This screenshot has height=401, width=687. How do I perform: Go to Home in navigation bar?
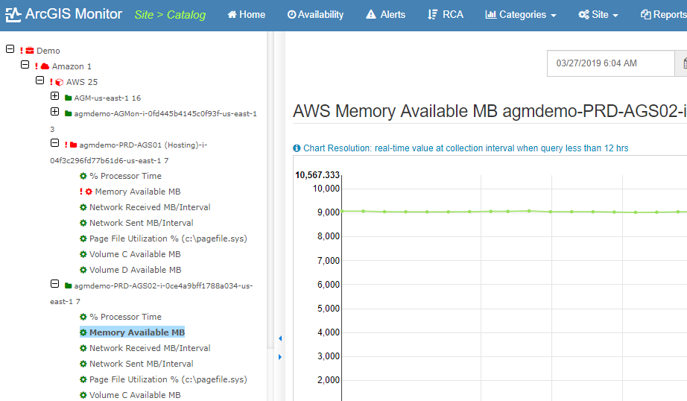246,15
